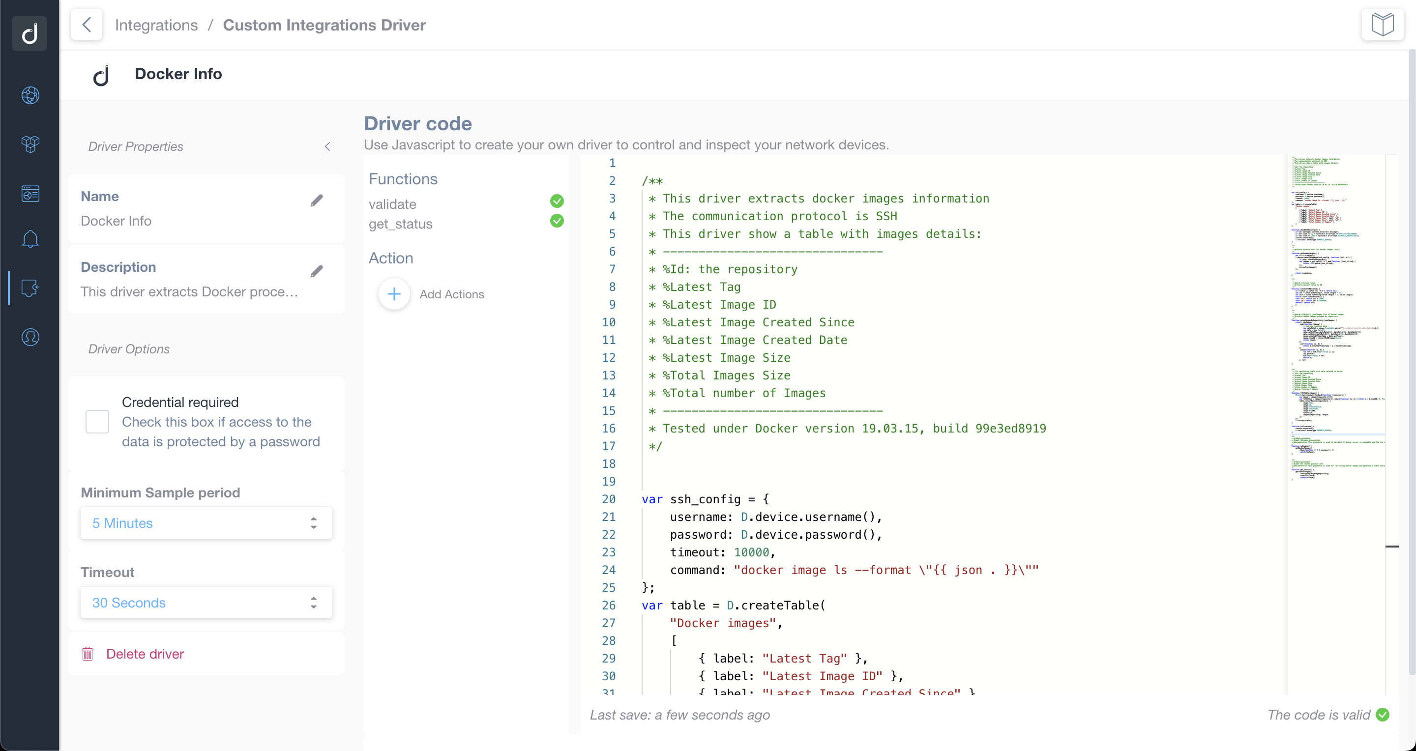Click the 'Functions' section label
Image resolution: width=1416 pixels, height=751 pixels.
403,179
